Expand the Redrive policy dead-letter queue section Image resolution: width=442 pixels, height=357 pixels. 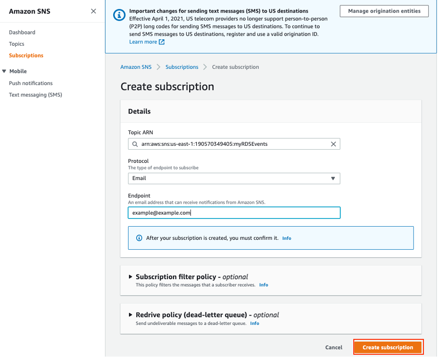[131, 314]
